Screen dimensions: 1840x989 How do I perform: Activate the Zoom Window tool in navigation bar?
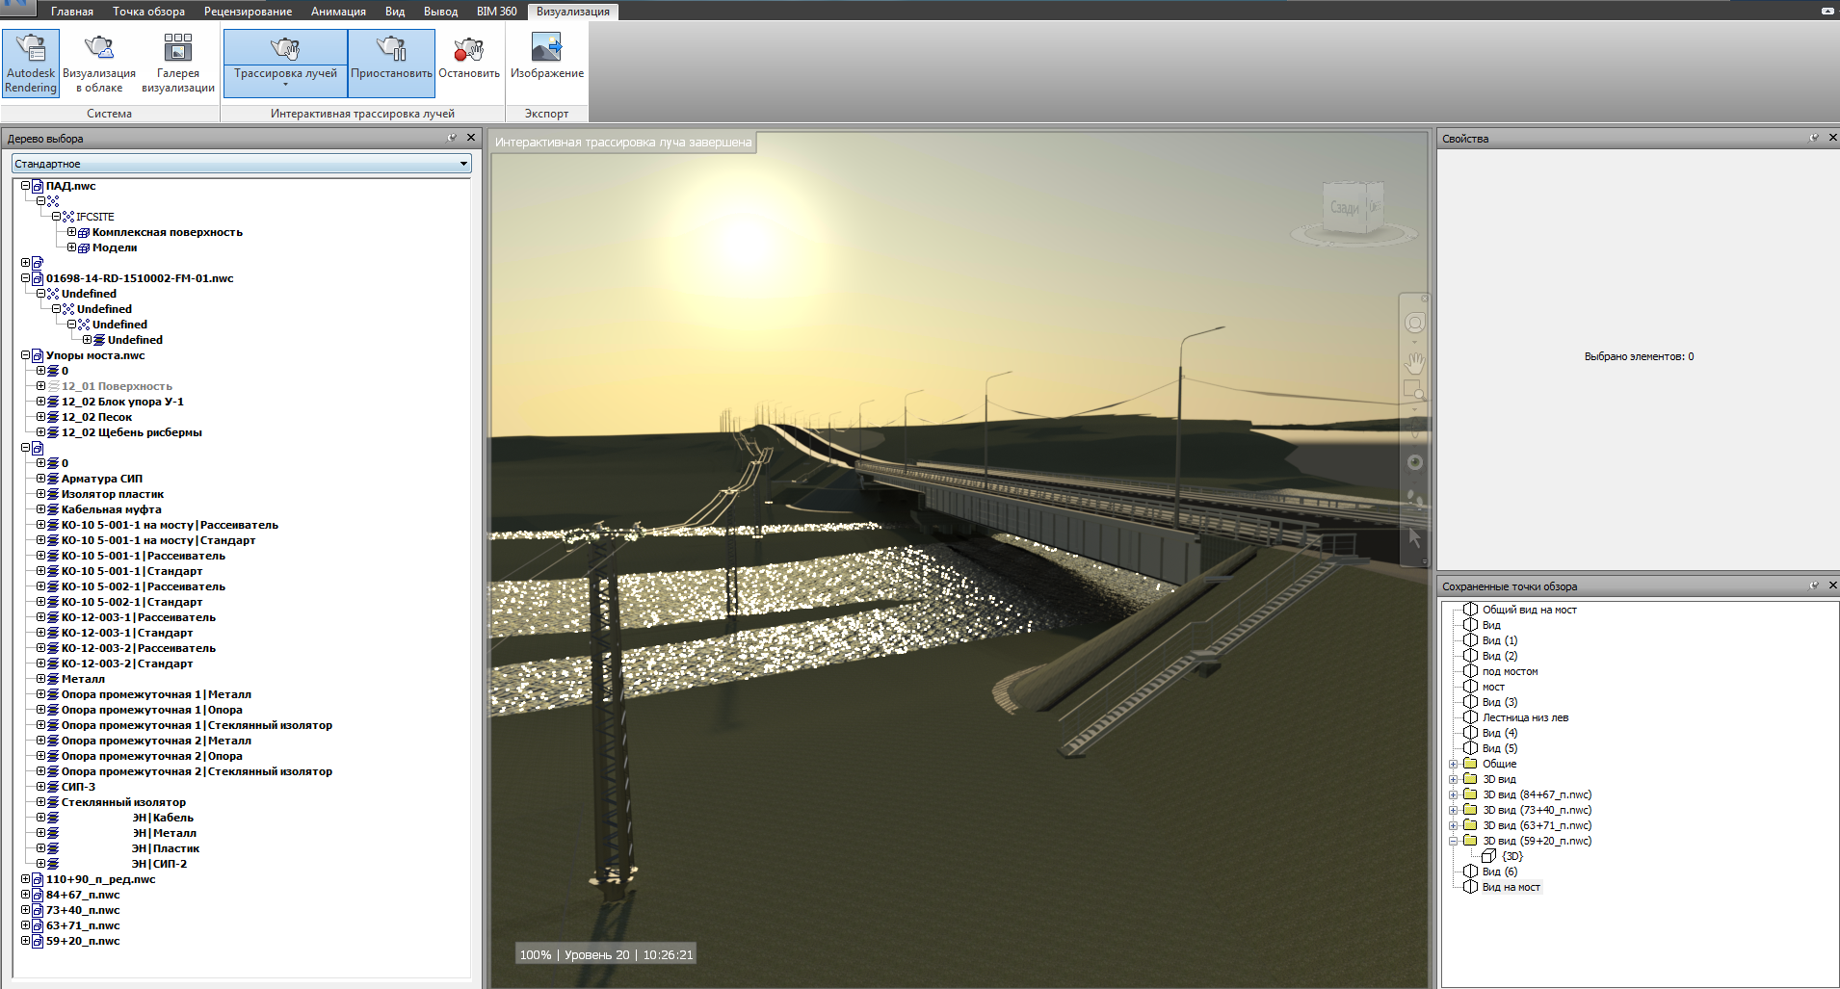[1413, 389]
